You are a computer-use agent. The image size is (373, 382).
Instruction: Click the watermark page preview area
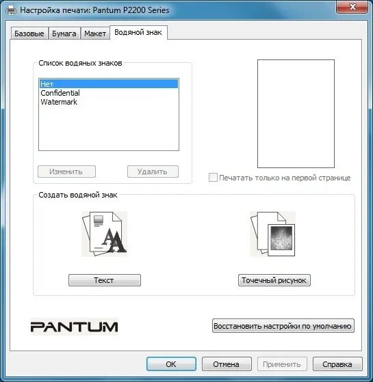[x=296, y=113]
